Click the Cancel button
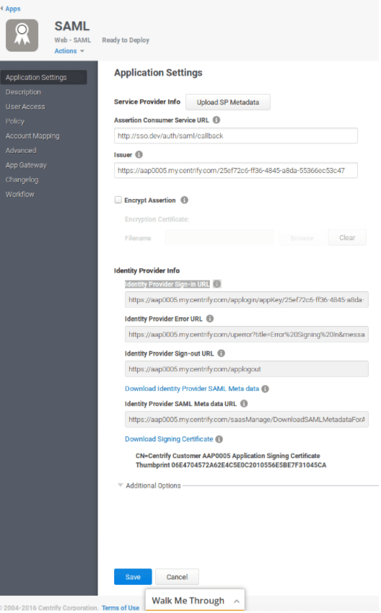 [x=178, y=577]
